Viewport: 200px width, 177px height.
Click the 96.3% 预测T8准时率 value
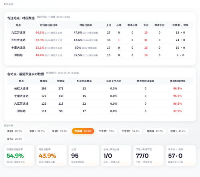point(178,88)
